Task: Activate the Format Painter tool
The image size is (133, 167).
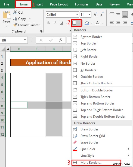Action: point(26,25)
